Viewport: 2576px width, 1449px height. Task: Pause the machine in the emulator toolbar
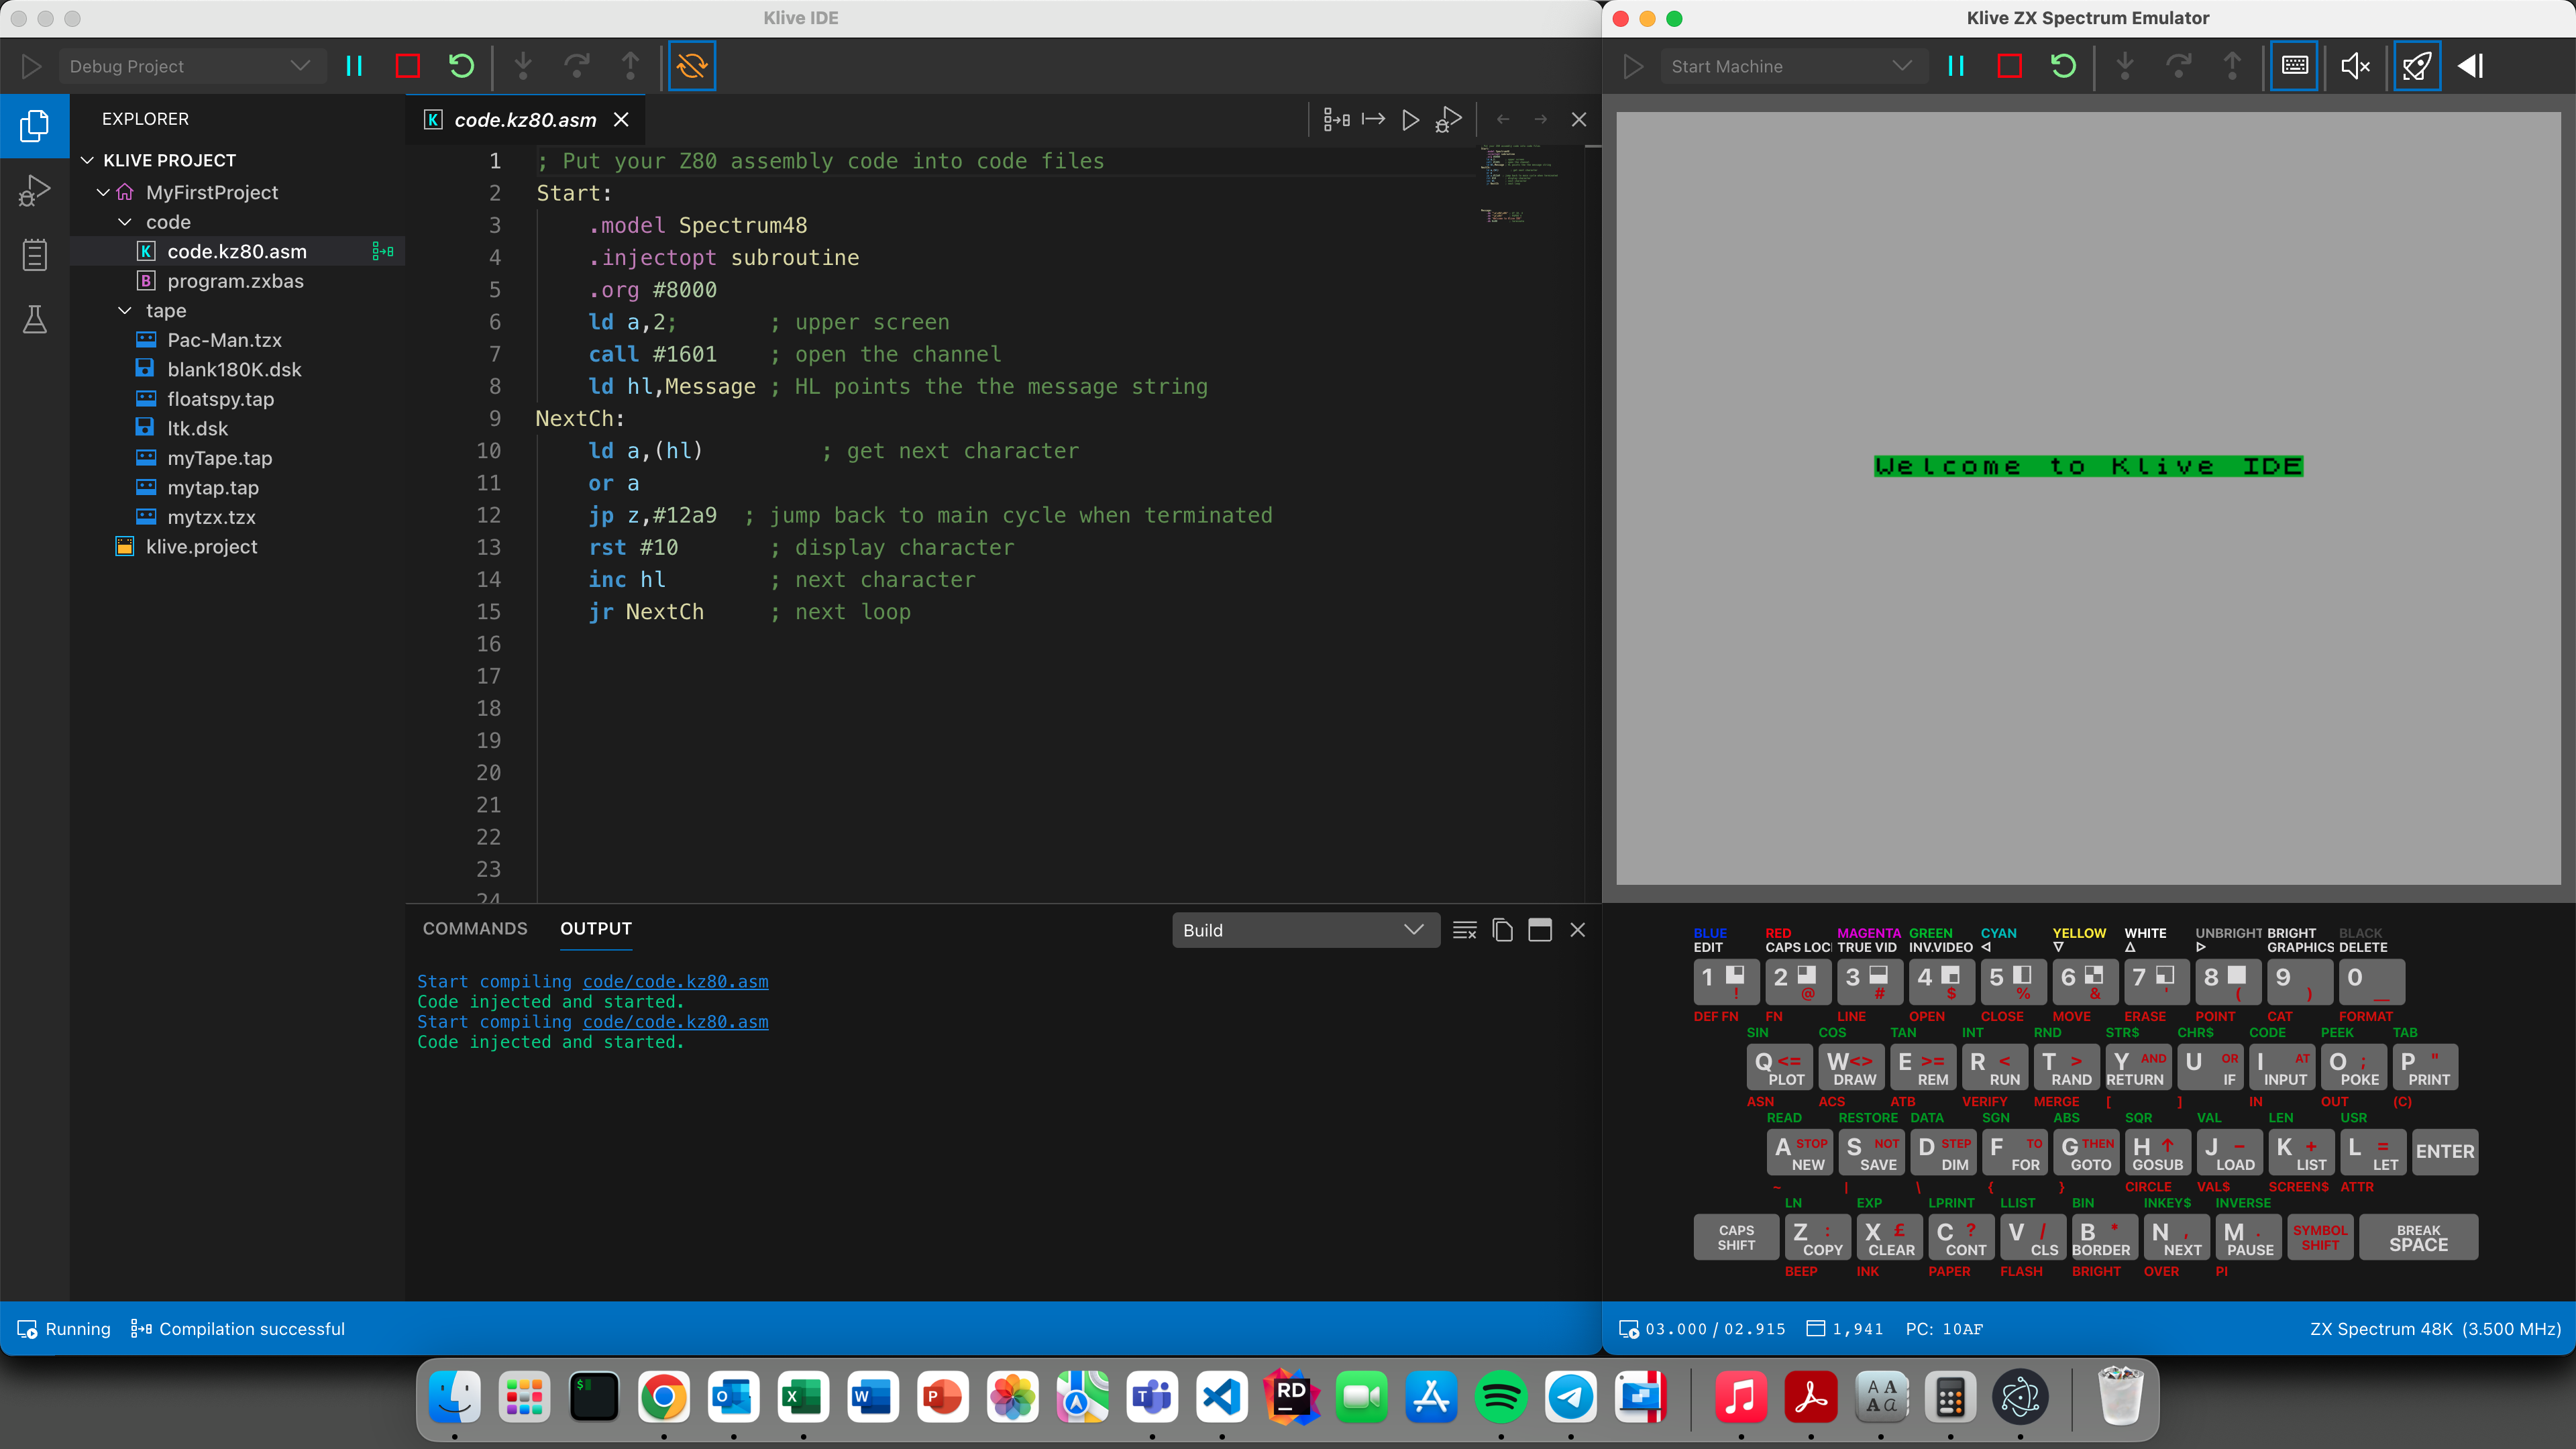1956,66
